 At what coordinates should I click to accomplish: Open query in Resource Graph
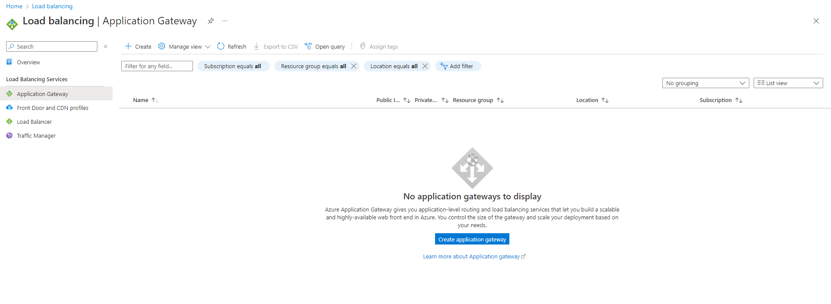pos(325,46)
